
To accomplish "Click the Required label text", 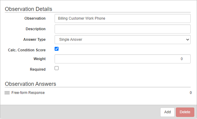I will [38, 69].
